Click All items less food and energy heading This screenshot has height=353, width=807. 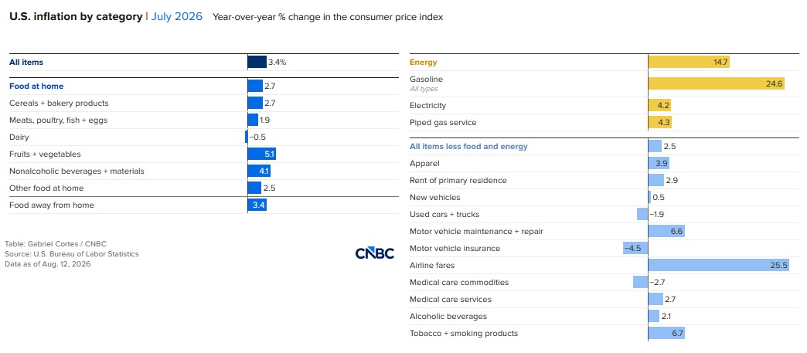(468, 147)
